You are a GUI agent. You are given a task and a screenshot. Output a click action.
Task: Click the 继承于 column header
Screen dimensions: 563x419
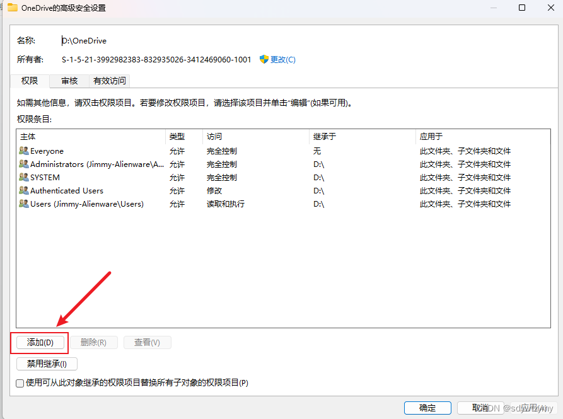tap(363, 136)
